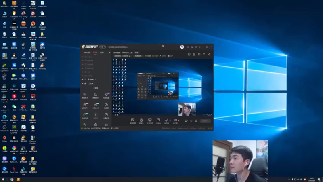
Task: Click the video playback source icon
Action: click(158, 121)
